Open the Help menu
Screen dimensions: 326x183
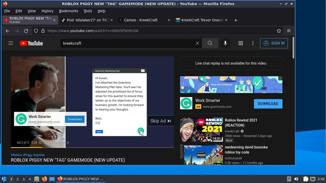pos(101,11)
